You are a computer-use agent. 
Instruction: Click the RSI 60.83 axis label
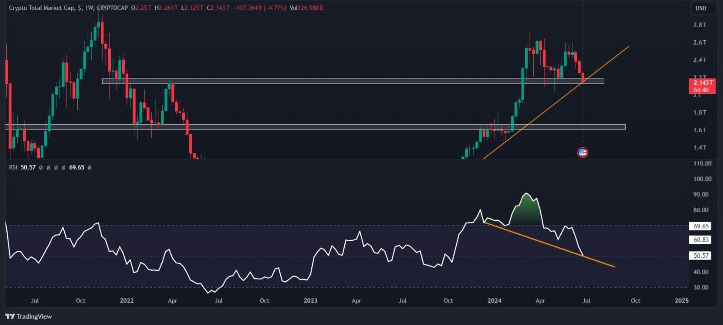click(701, 240)
